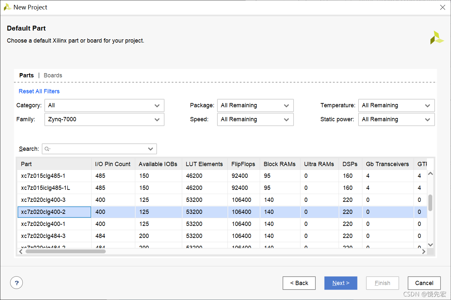Click the horizontal scrollbar left arrow
The width and height of the screenshot is (451, 300).
[21, 252]
